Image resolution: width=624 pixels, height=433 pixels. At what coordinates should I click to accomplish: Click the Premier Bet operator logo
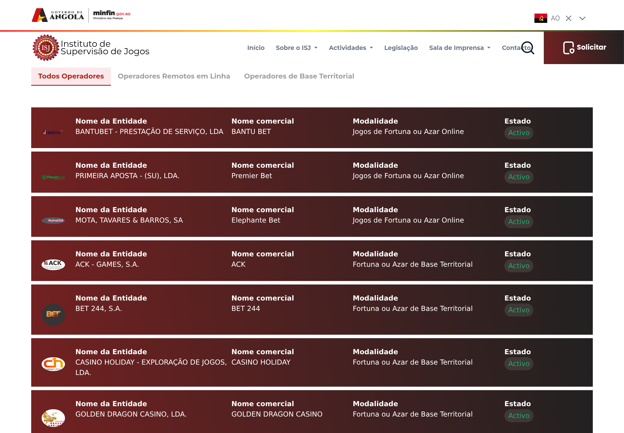point(53,177)
